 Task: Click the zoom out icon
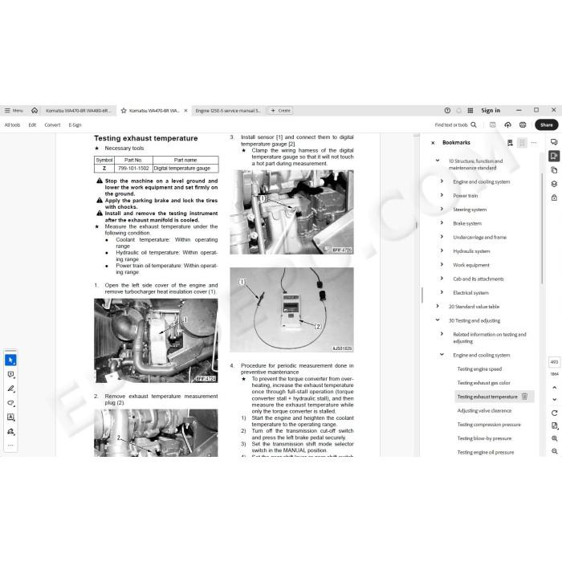click(554, 451)
